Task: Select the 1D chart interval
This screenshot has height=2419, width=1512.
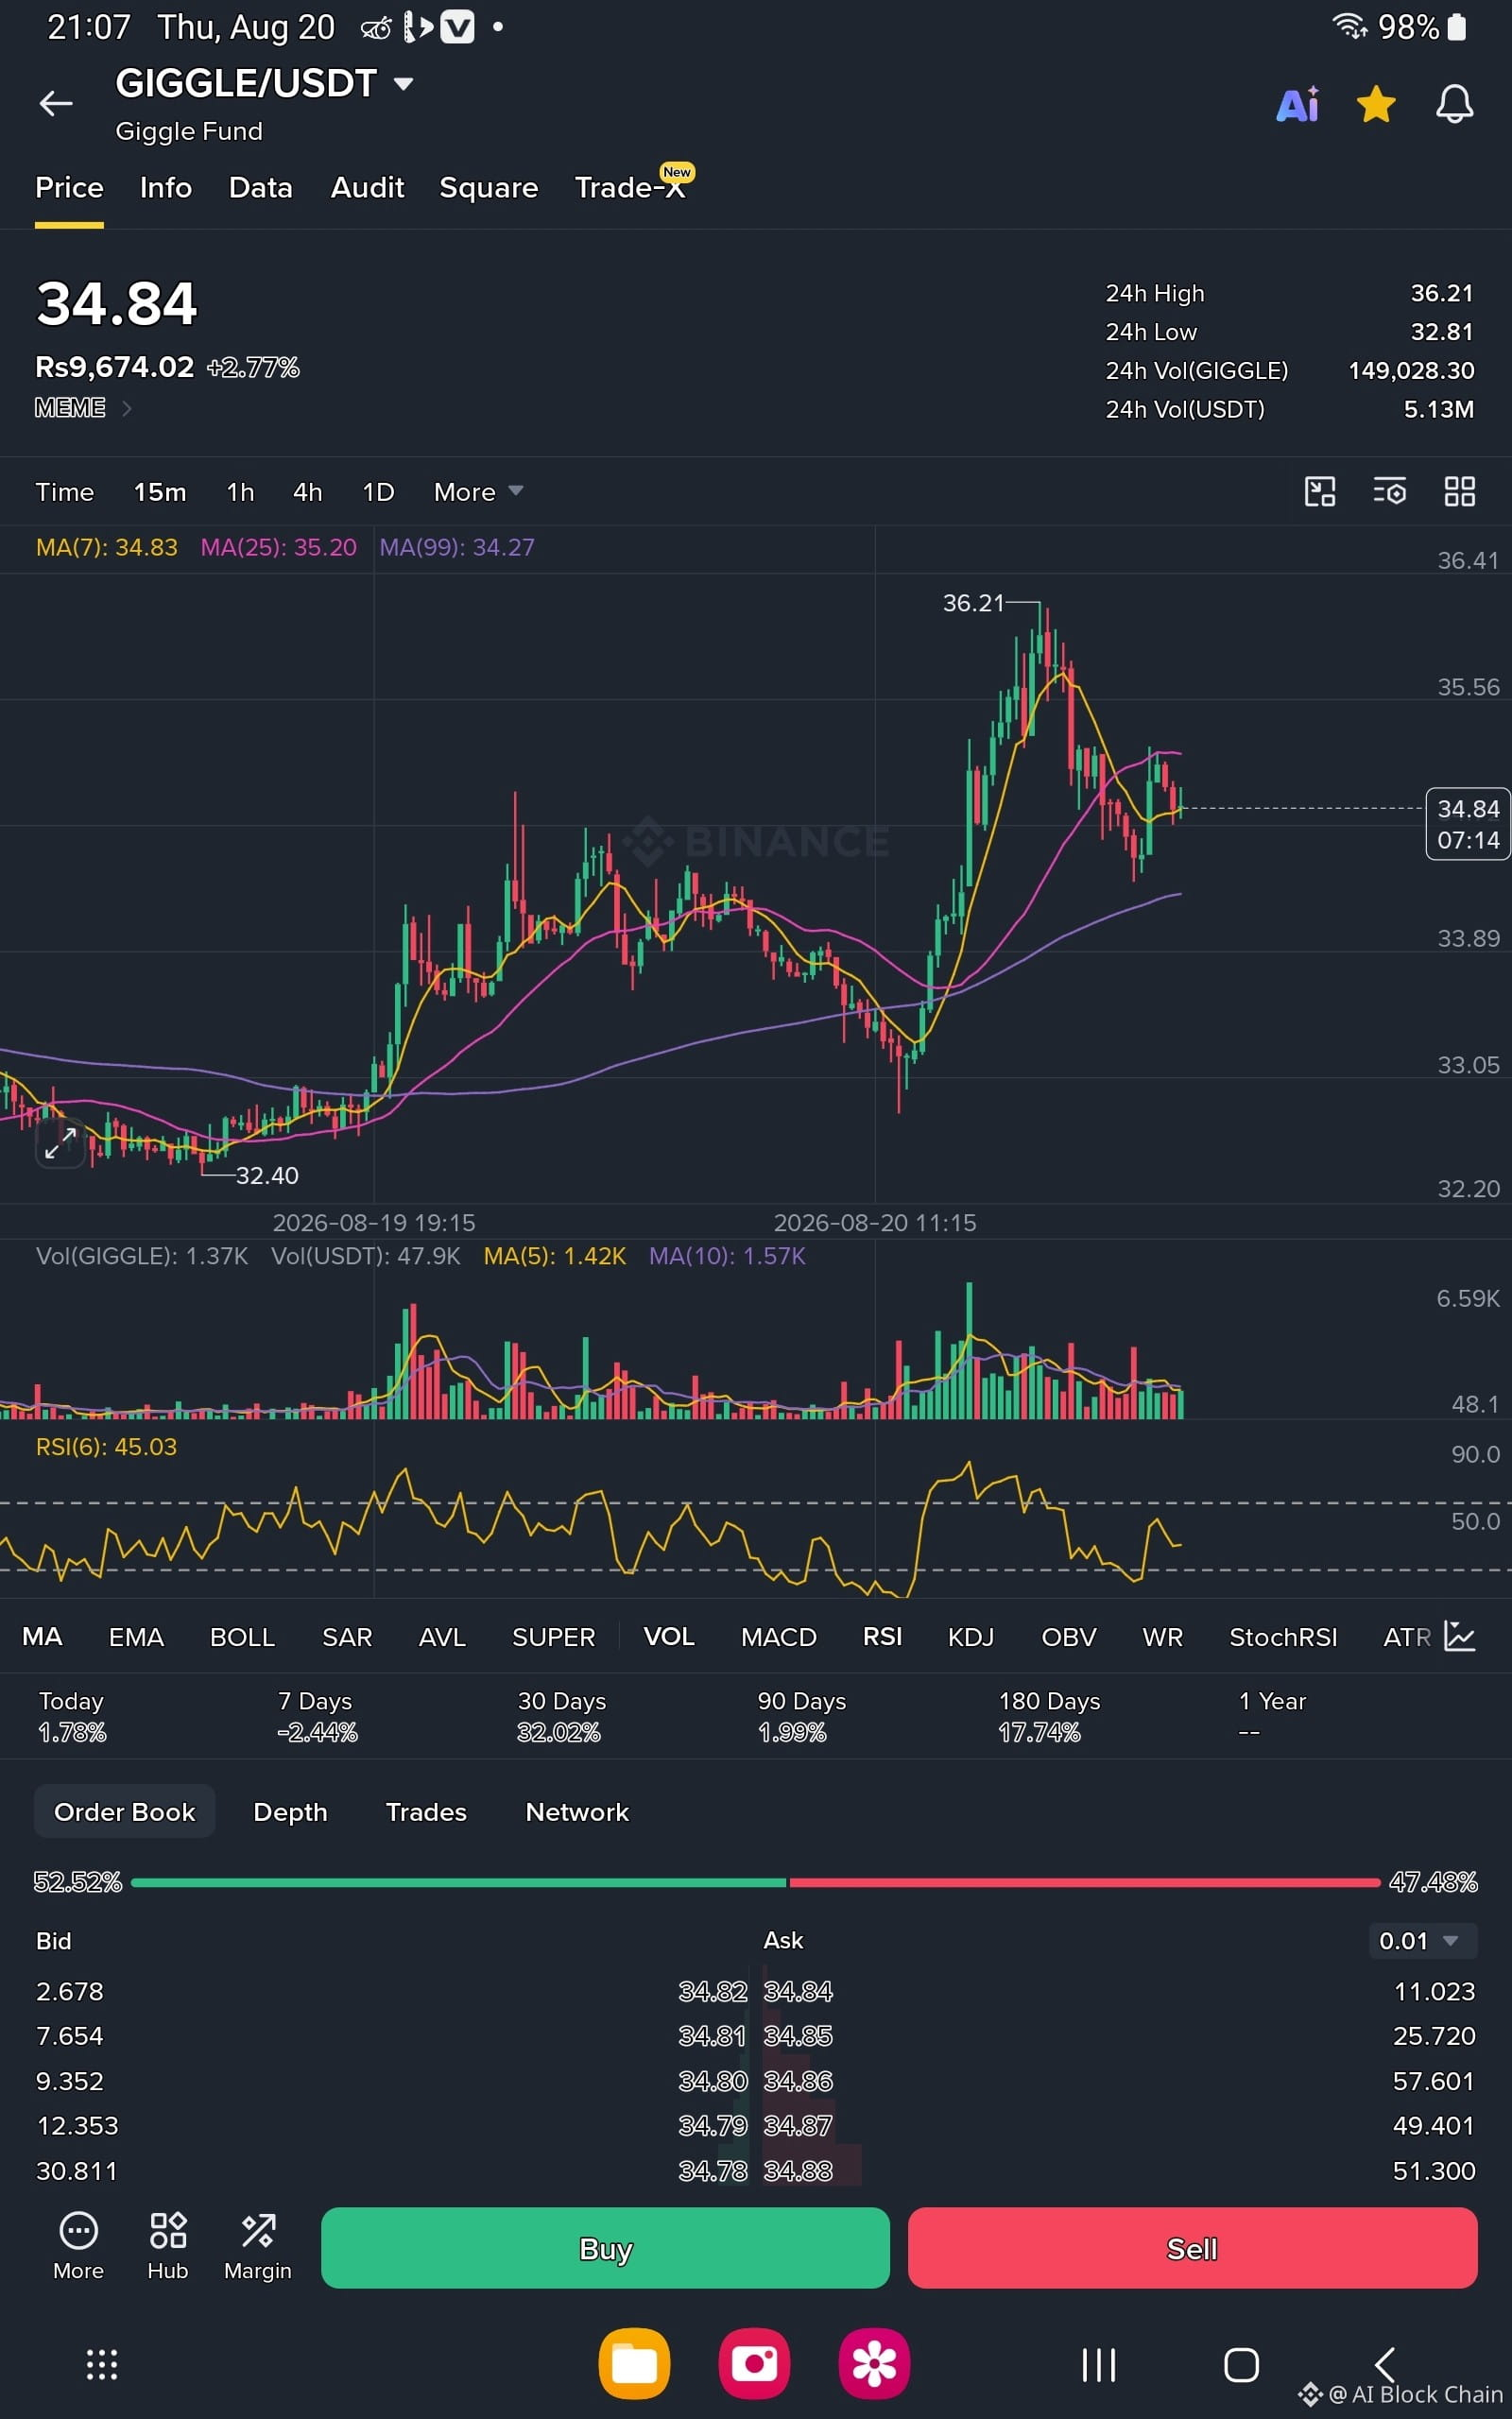Action: 378,491
